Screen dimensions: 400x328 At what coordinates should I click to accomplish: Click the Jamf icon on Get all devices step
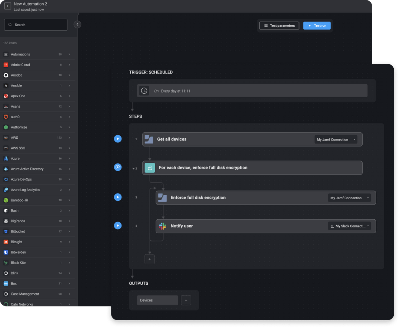[x=149, y=139]
